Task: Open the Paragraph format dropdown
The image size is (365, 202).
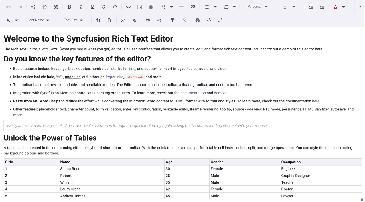Action: [x=257, y=7]
